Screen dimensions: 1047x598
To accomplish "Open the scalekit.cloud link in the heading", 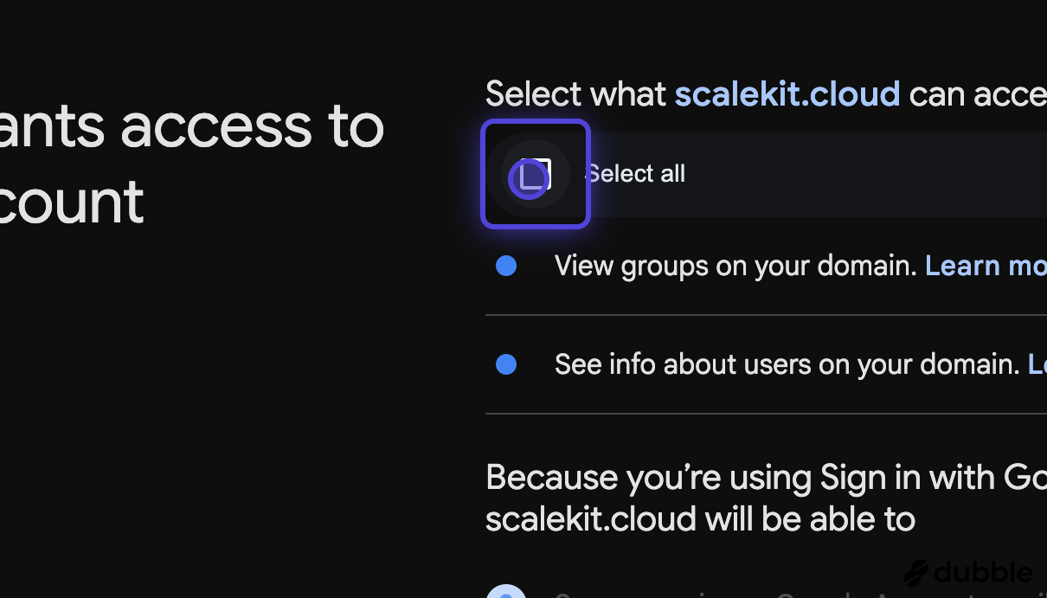I will [x=787, y=93].
